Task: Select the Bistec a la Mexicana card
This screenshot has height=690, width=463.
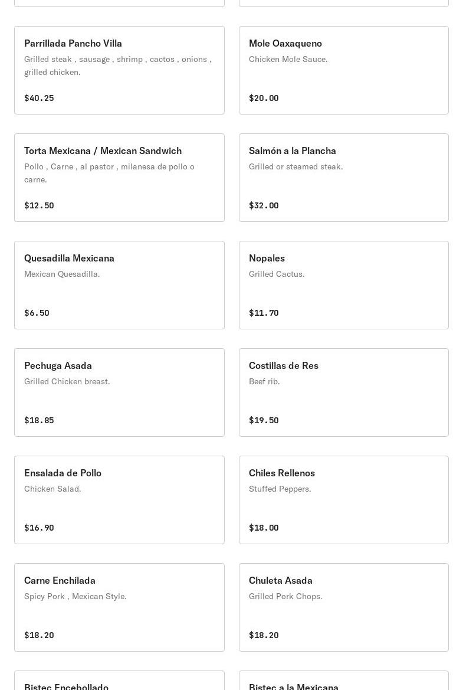Action: (x=343, y=682)
